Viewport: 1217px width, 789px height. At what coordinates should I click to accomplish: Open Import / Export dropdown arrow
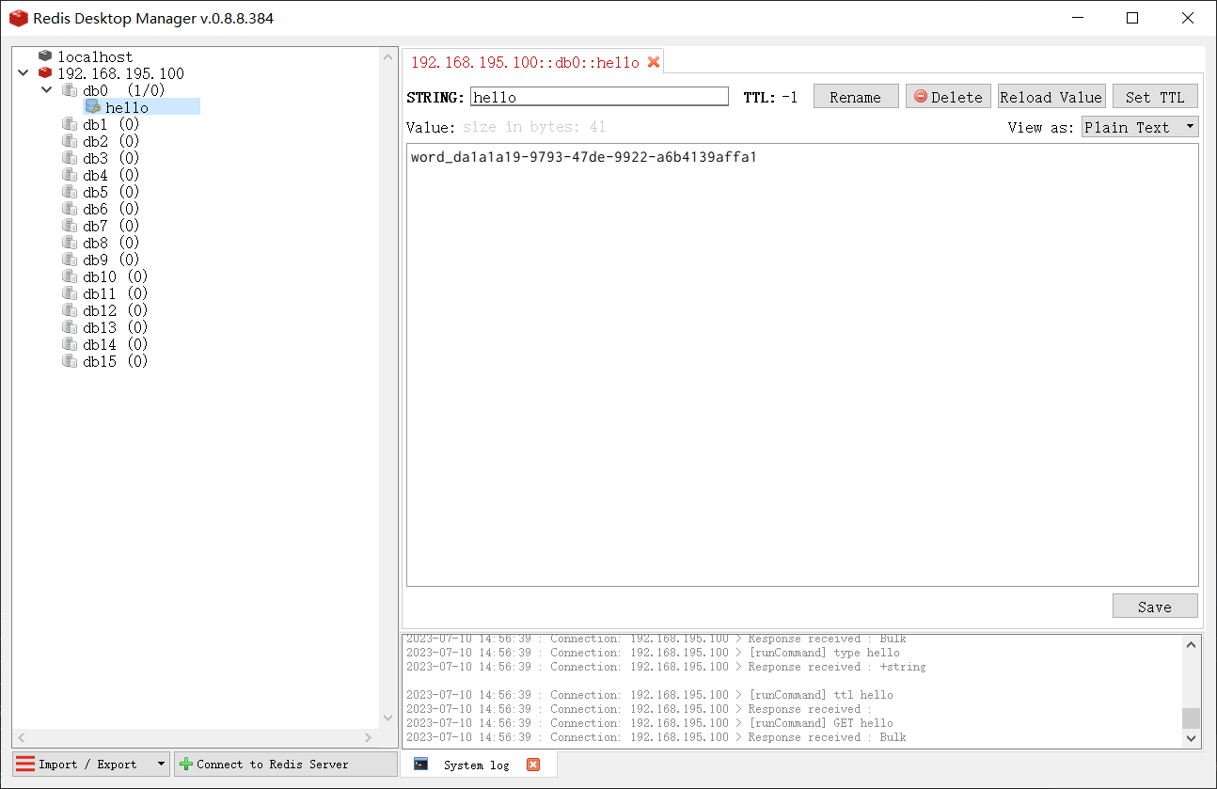[161, 765]
